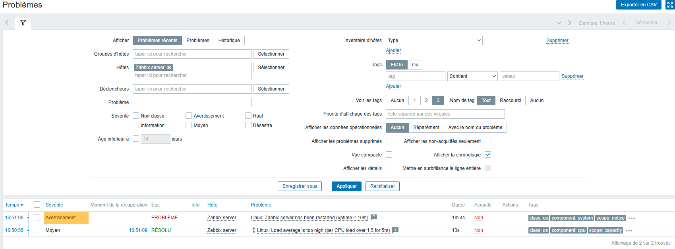Focus the Problème text field
This screenshot has width=675, height=249.
[x=192, y=102]
